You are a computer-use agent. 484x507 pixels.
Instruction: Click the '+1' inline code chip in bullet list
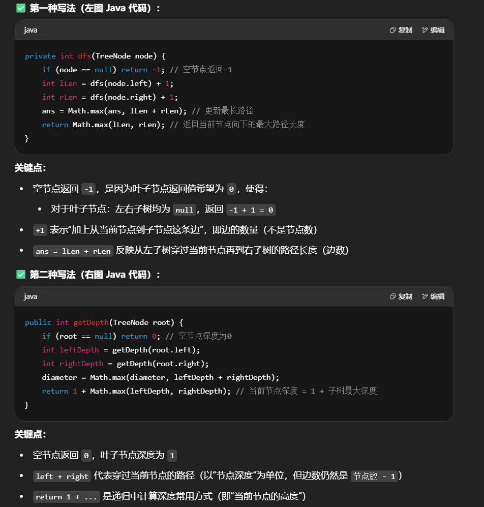[x=40, y=230]
